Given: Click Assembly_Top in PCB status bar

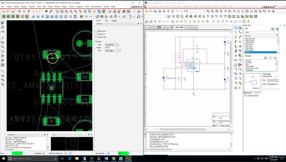Looking at the screenshot, I should point(40,153).
